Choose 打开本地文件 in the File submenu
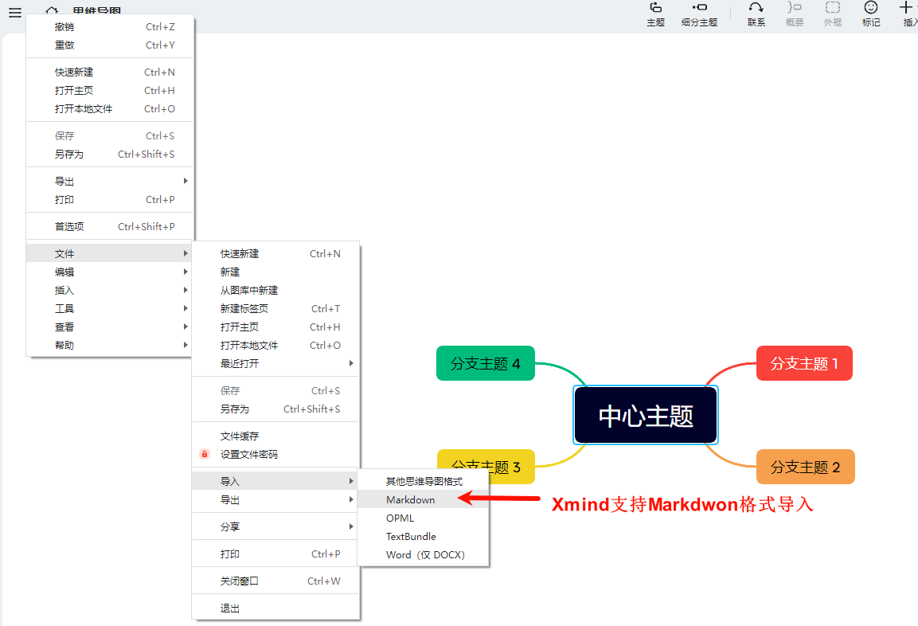 [x=275, y=345]
